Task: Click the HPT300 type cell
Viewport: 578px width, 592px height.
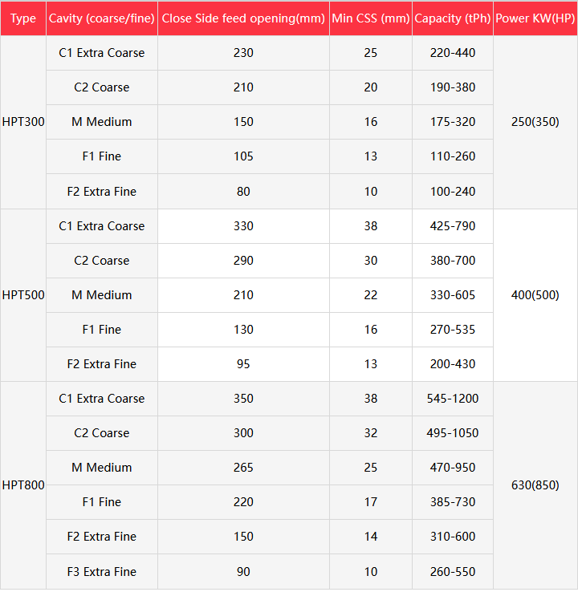Action: pos(23,122)
